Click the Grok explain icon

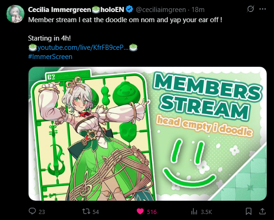pyautogui.click(x=250, y=9)
